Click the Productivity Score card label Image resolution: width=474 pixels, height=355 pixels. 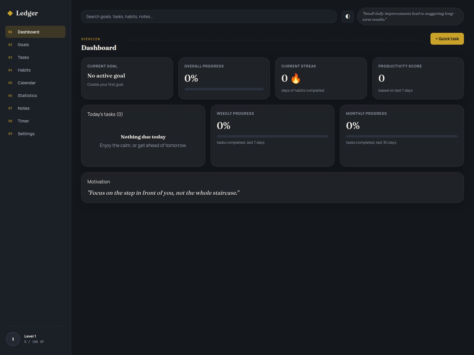pos(400,66)
